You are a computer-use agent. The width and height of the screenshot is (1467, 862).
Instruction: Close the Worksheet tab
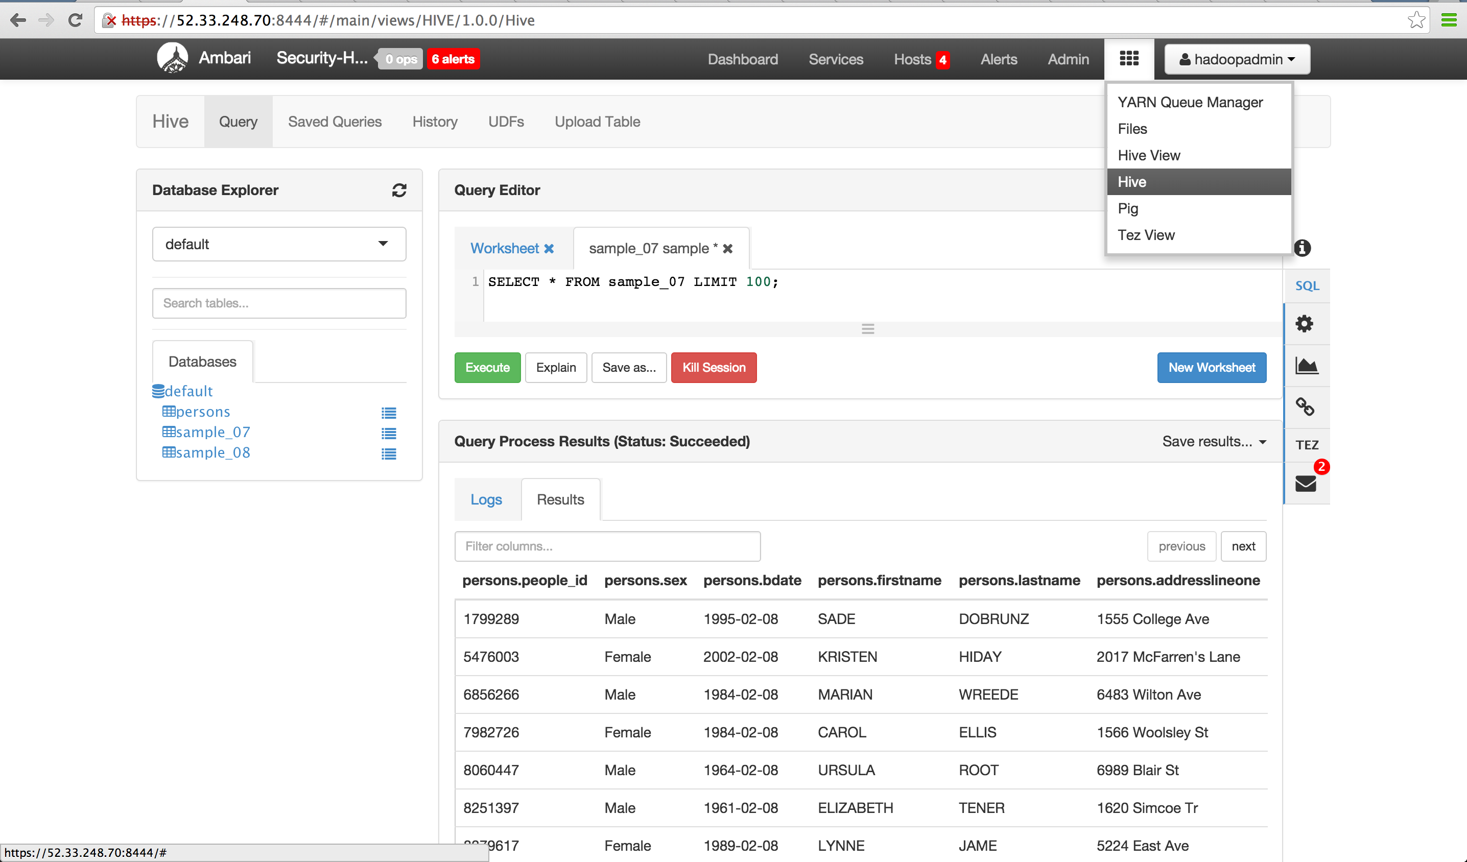coord(549,249)
